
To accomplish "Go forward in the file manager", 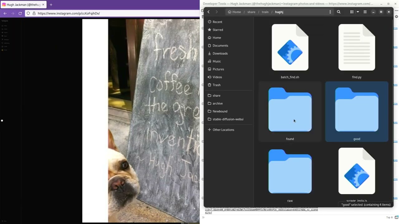I will pyautogui.click(x=217, y=12).
